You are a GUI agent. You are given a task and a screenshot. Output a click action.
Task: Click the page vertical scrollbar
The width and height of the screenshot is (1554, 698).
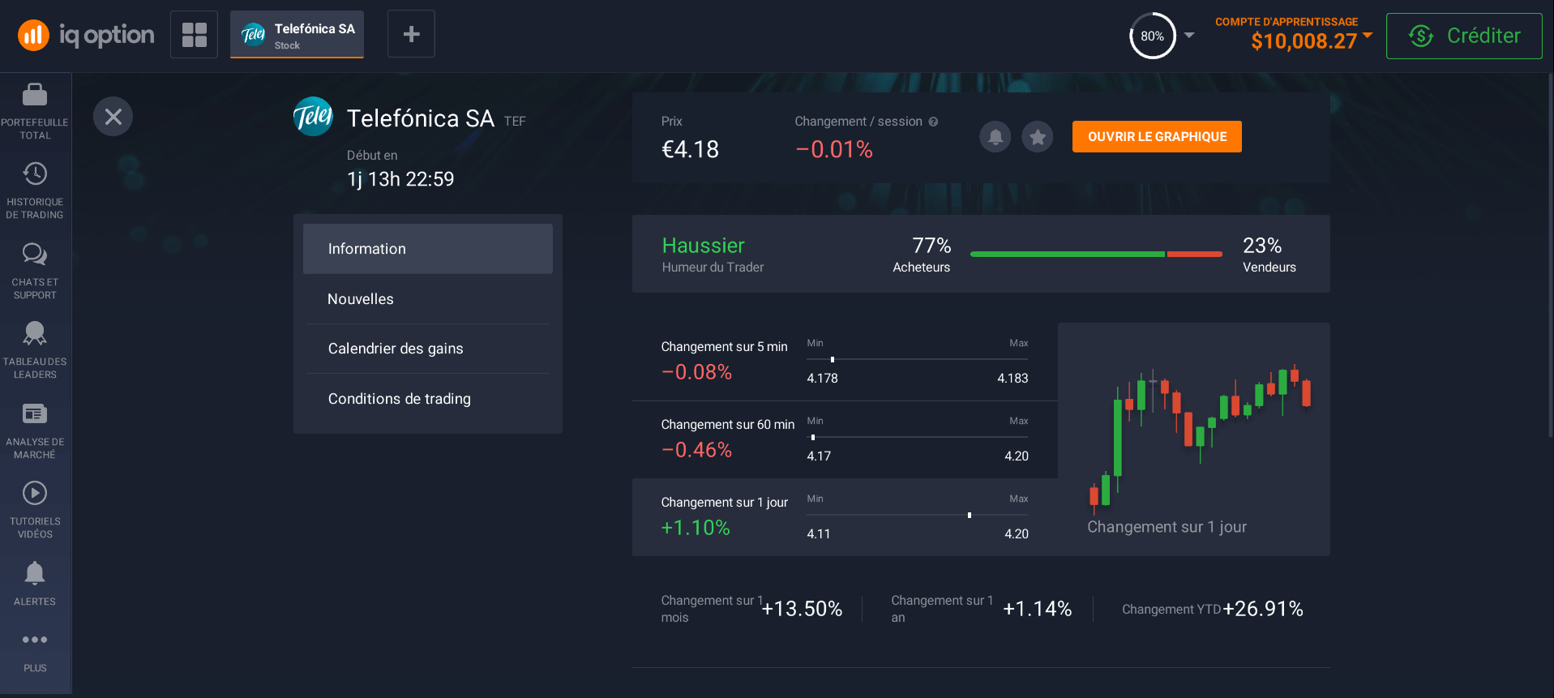point(1551,255)
